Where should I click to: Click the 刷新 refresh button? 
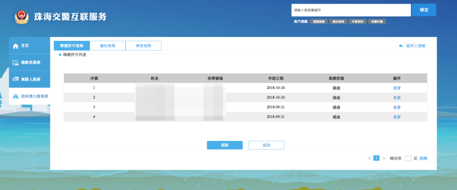224,145
